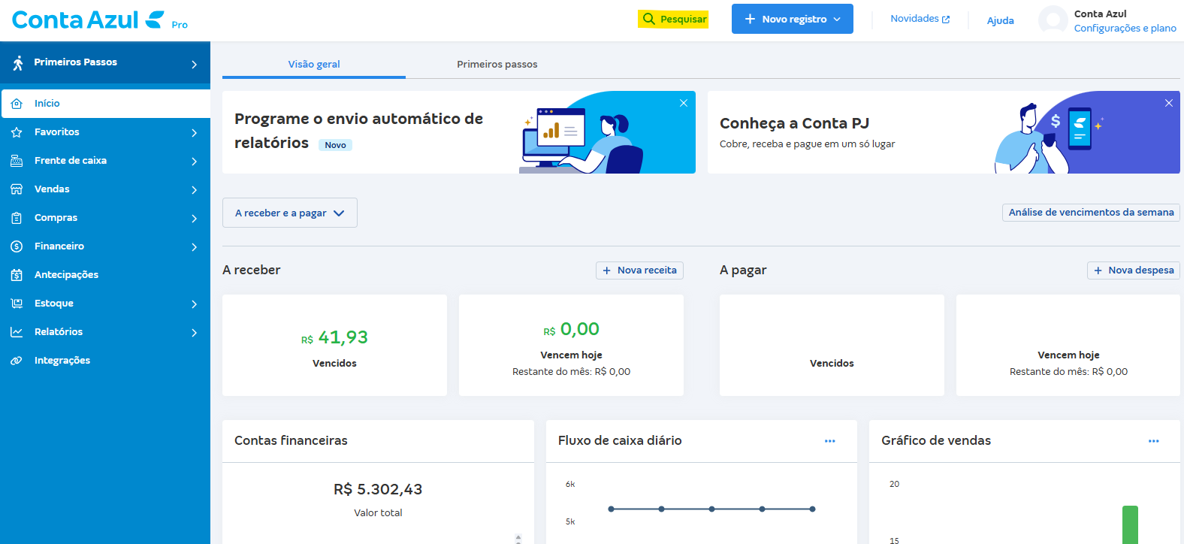Open the Vencidos R$ 41,93 receivables card
This screenshot has height=544, width=1184.
point(334,346)
